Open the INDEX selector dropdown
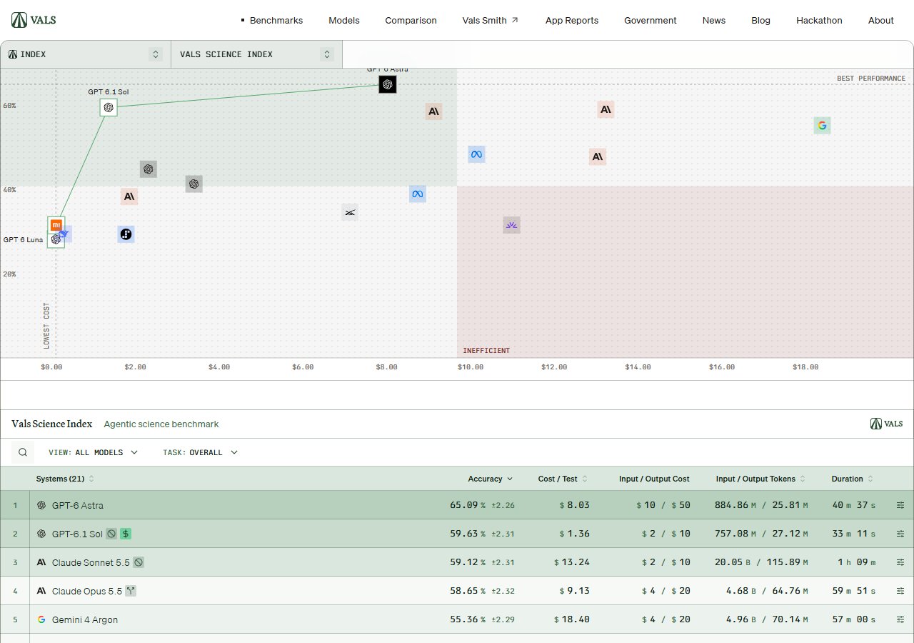This screenshot has width=914, height=643. click(x=86, y=54)
